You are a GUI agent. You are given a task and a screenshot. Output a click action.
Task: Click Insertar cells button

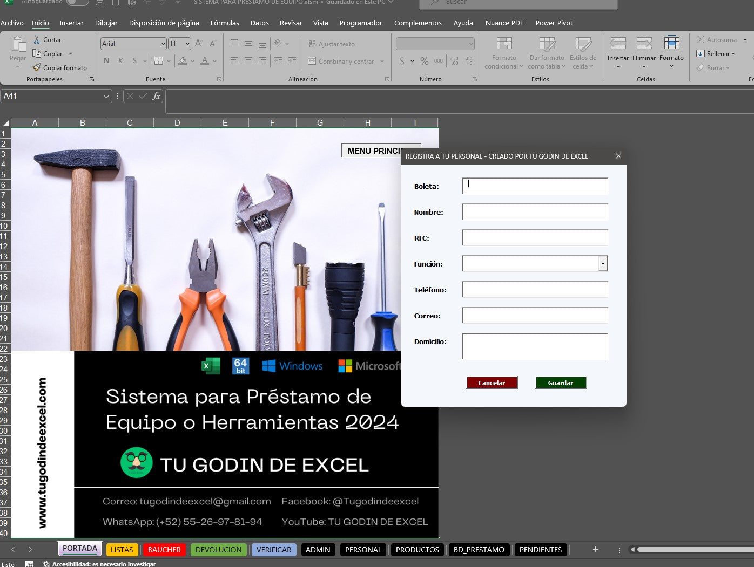tap(618, 53)
